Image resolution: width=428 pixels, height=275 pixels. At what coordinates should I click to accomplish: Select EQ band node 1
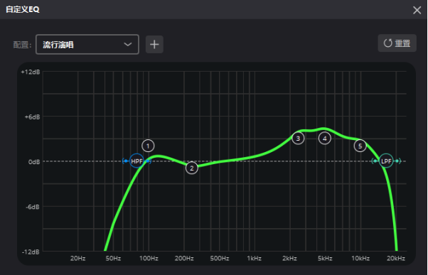coord(148,146)
